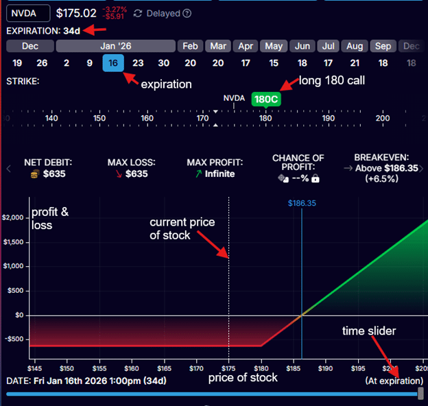Click the right arrow of the stats carousel
Viewport: 428px width, 406px height.
pos(421,169)
